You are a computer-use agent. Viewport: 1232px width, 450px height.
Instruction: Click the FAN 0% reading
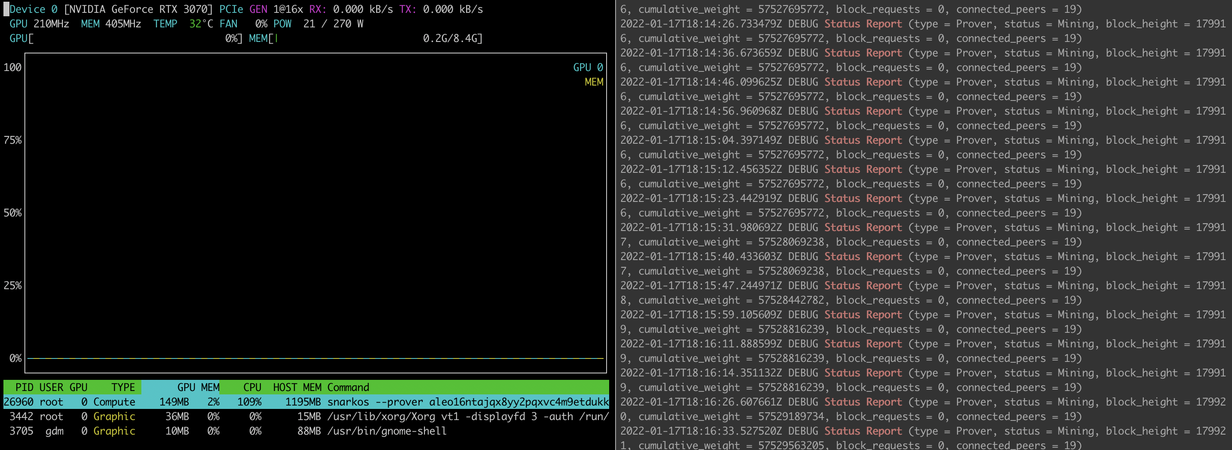[243, 24]
